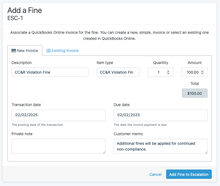Decrease the Quantity with the down arrow
The image size is (220, 186).
tap(168, 73)
